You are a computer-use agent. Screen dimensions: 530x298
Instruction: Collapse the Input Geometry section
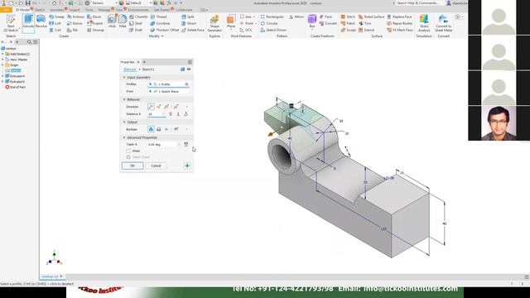(x=124, y=77)
